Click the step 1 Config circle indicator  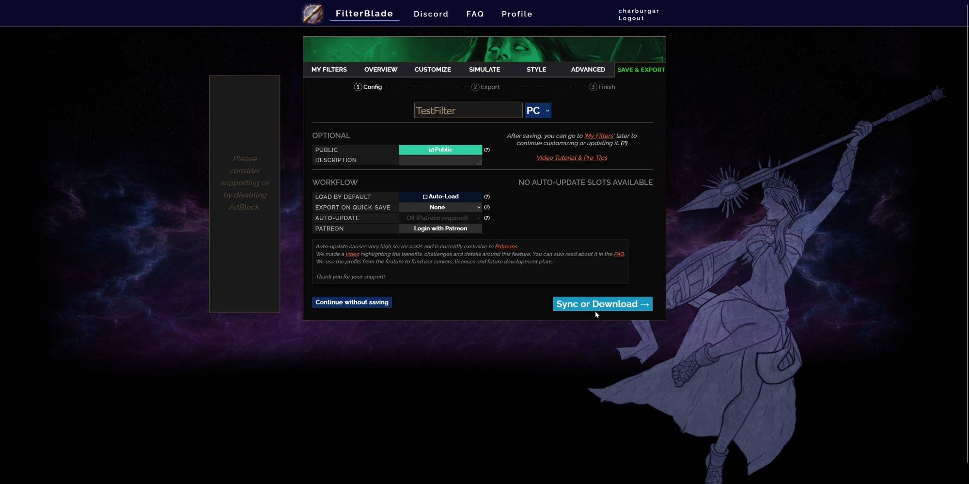pos(358,87)
